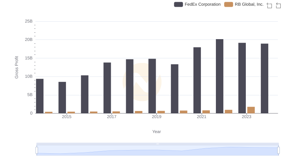Click the 2017 x-axis label
Image resolution: width=285 pixels, height=164 pixels.
coord(112,117)
